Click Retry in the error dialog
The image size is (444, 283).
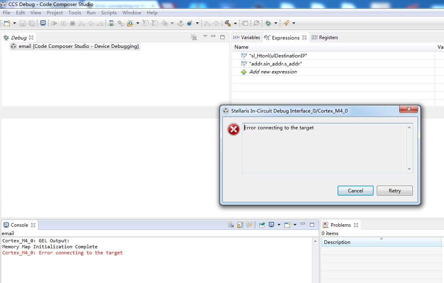pos(395,191)
